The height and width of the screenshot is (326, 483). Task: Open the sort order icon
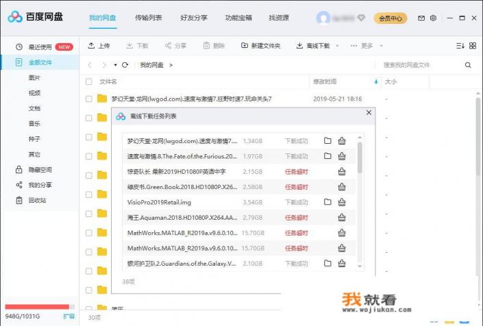tap(460, 46)
